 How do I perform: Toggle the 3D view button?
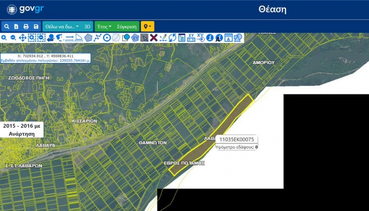coord(87,27)
